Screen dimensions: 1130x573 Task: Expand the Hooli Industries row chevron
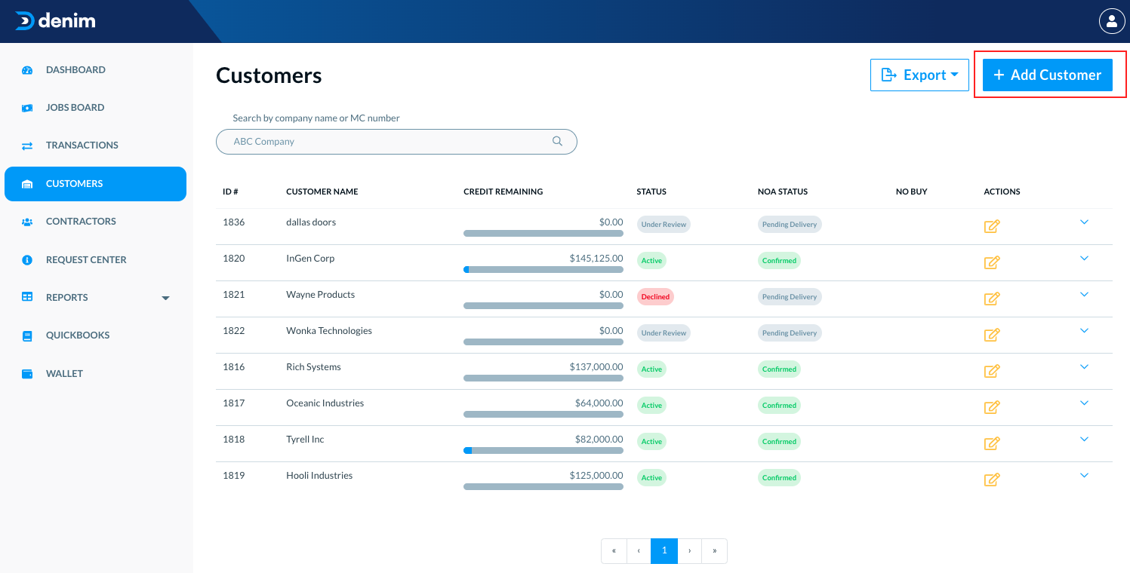tap(1085, 476)
